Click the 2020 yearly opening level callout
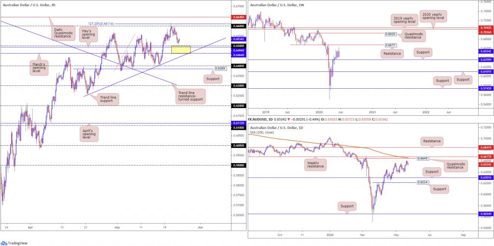The image size is (494, 246). coord(433,17)
